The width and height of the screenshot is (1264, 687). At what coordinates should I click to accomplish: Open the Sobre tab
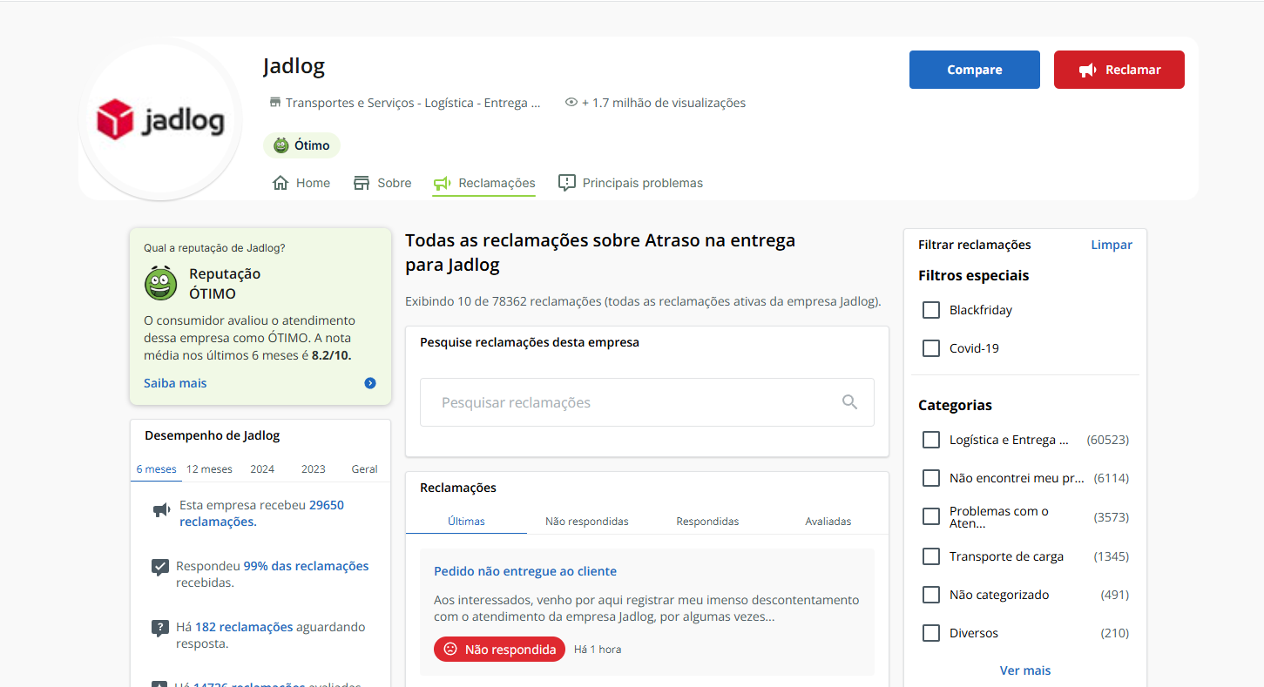[382, 183]
